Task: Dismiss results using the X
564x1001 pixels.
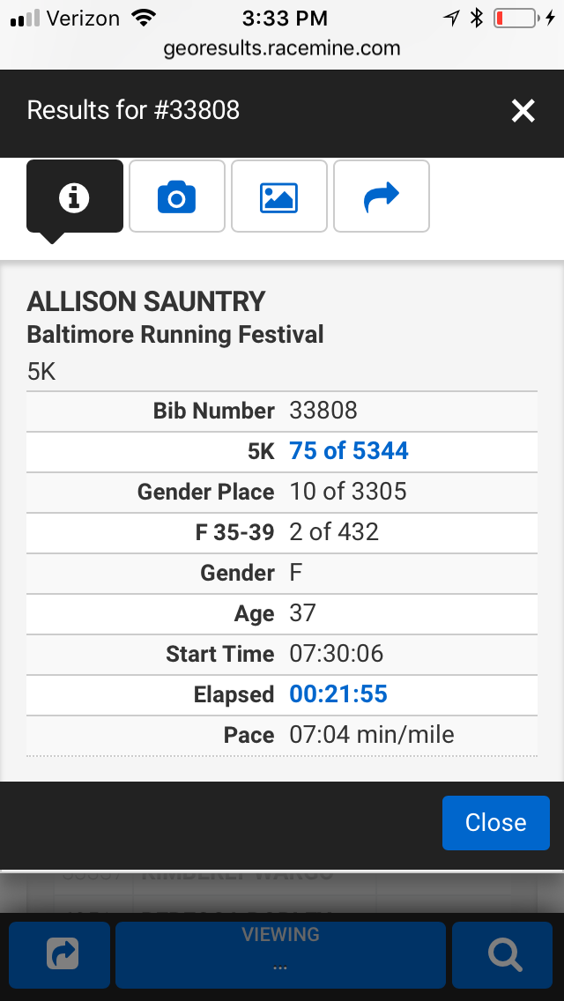Action: click(523, 111)
